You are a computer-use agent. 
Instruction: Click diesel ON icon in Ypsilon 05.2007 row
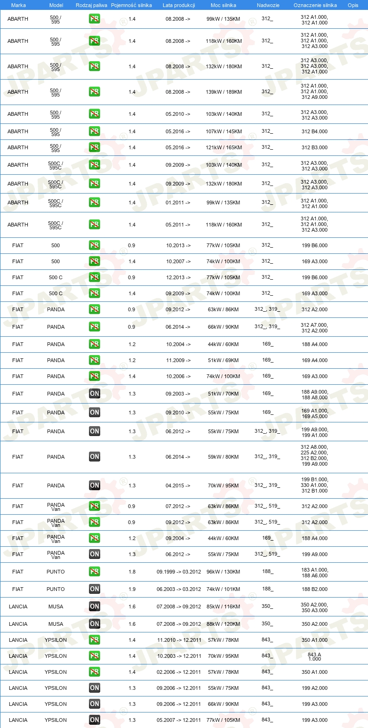pyautogui.click(x=95, y=720)
